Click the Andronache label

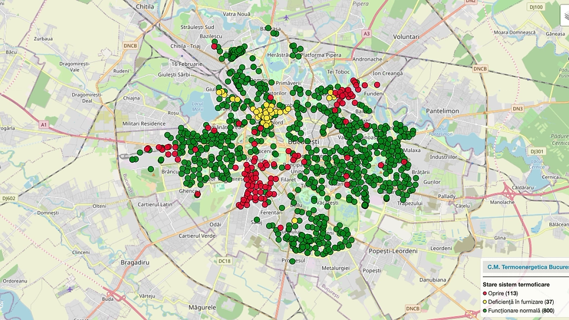pos(367,59)
